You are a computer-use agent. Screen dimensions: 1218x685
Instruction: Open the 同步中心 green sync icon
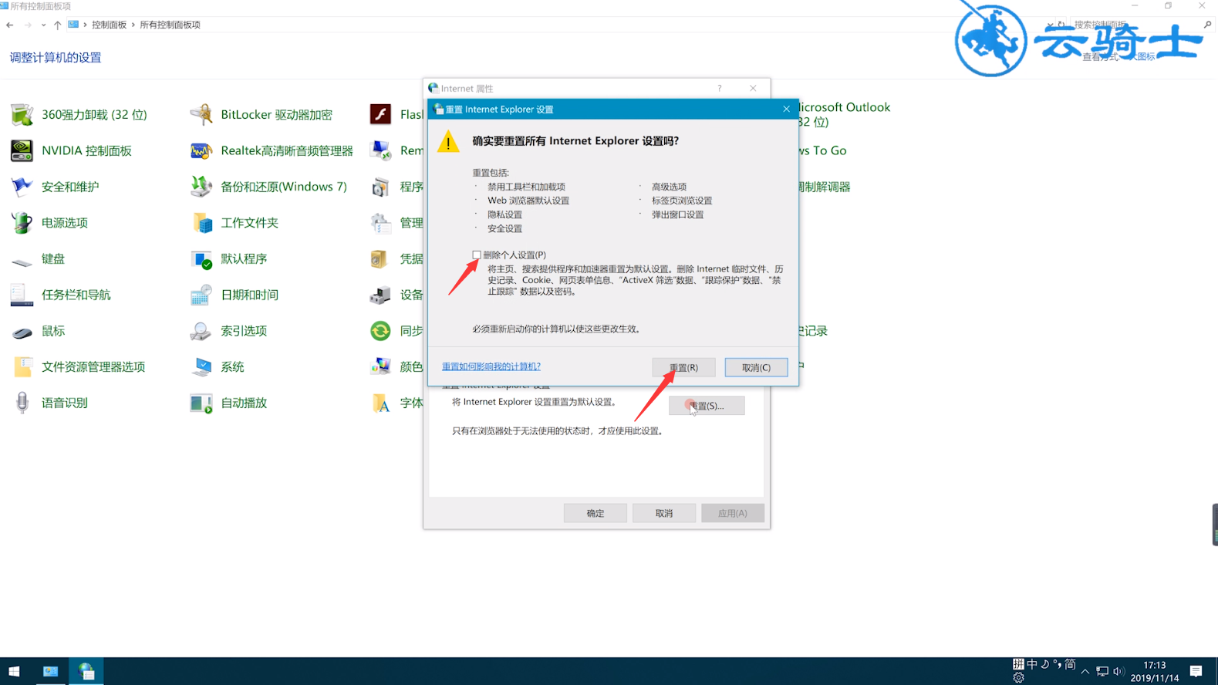click(380, 331)
